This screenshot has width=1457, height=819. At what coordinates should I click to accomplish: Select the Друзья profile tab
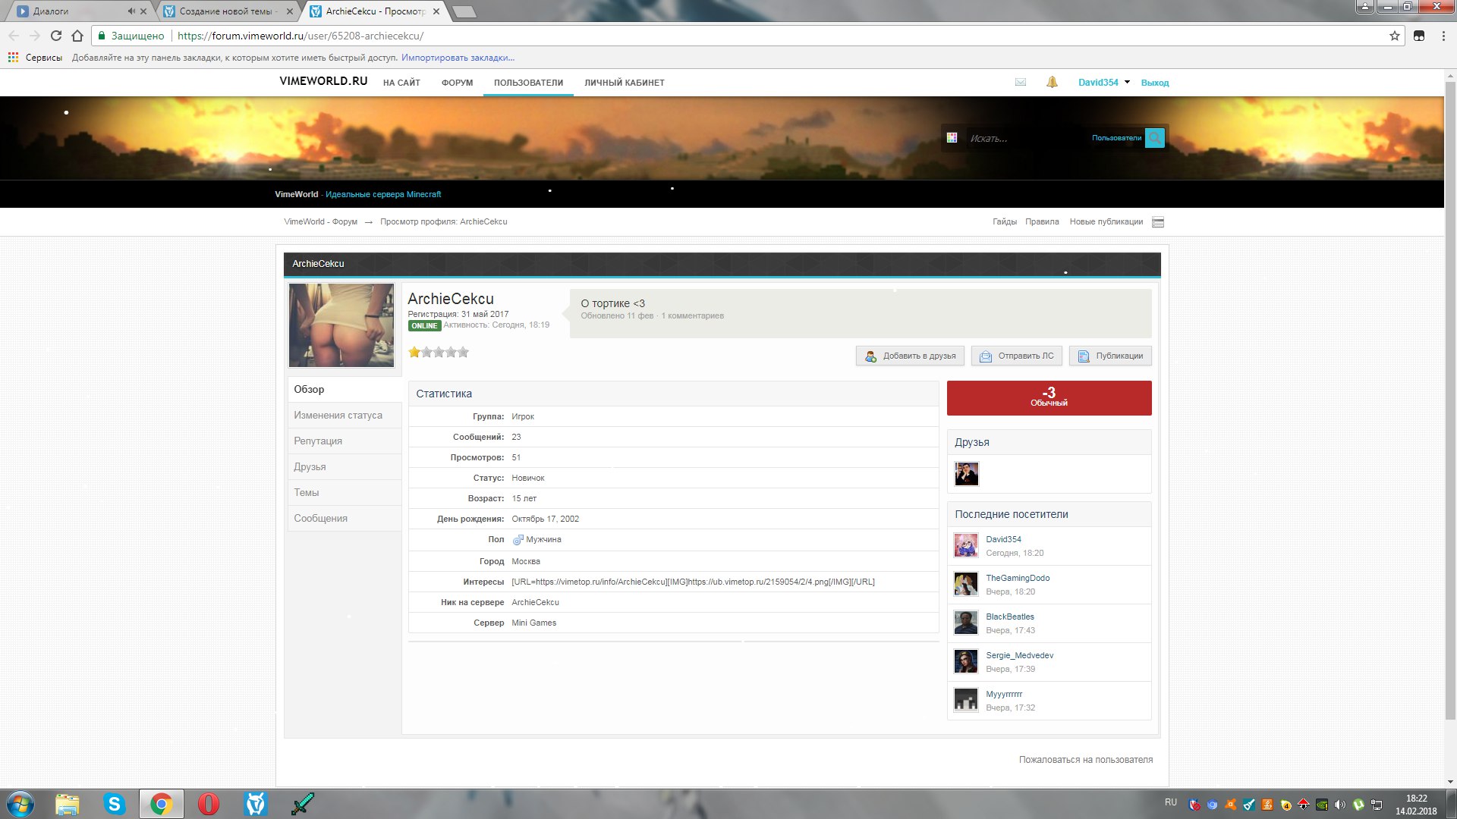point(345,466)
